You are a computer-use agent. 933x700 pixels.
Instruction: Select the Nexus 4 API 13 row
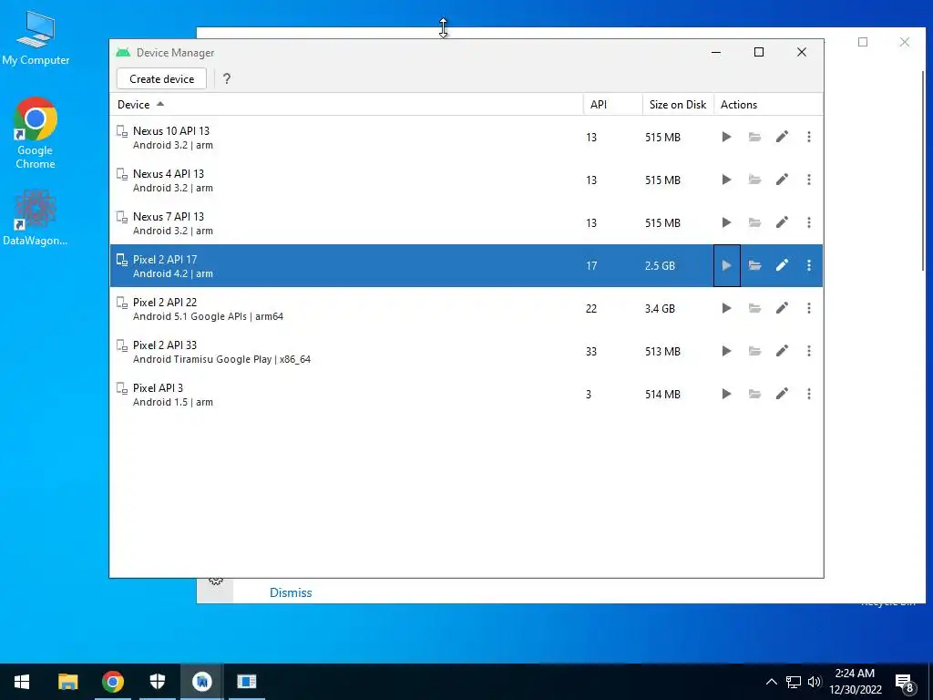coord(466,180)
